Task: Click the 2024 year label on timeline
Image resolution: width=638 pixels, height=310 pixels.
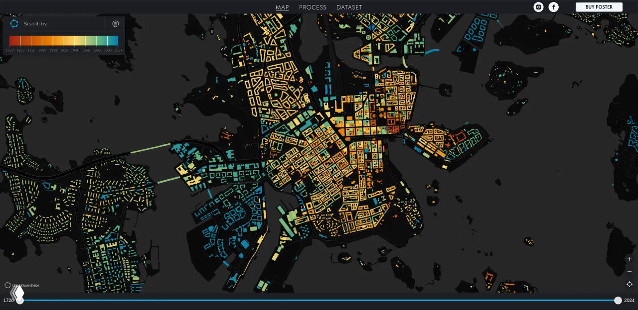Action: pyautogui.click(x=629, y=301)
